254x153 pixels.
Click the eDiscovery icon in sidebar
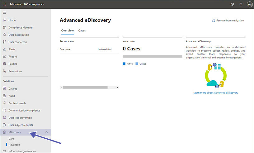coord(4,132)
